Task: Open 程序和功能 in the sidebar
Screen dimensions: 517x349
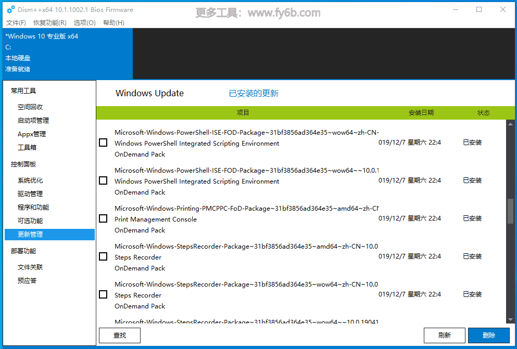Action: [x=33, y=208]
